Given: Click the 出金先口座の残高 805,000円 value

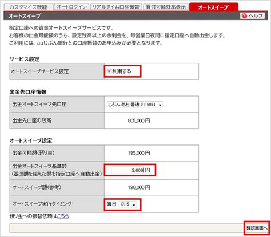Looking at the screenshot, I should tap(139, 120).
